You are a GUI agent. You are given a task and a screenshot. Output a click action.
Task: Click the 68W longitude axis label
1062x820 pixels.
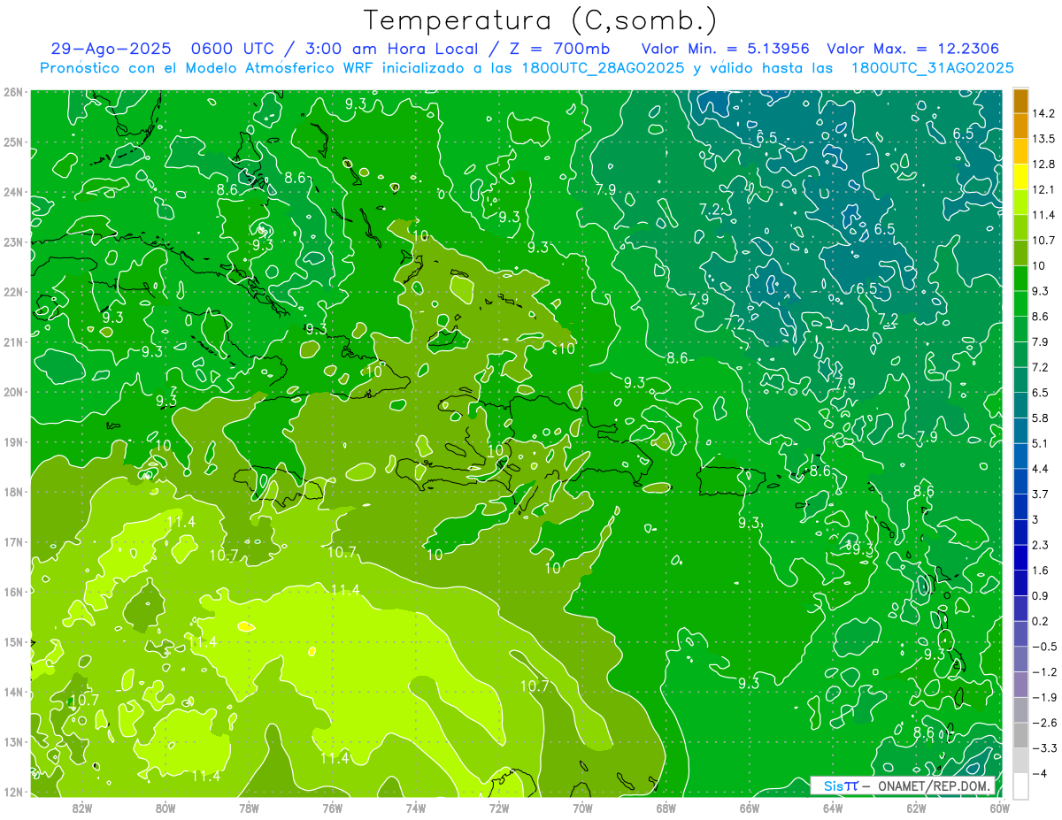[x=666, y=808]
